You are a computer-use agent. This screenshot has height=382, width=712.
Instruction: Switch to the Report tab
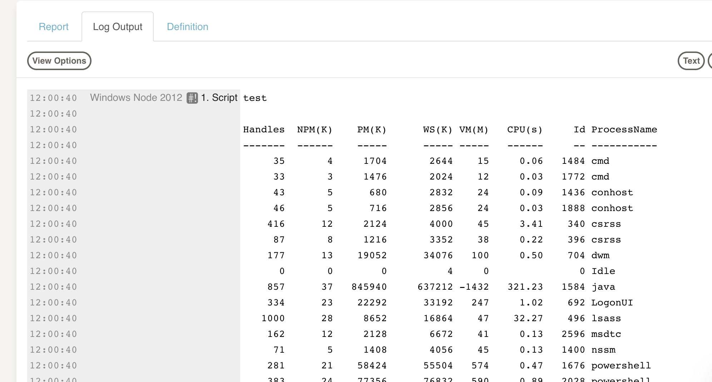(54, 26)
